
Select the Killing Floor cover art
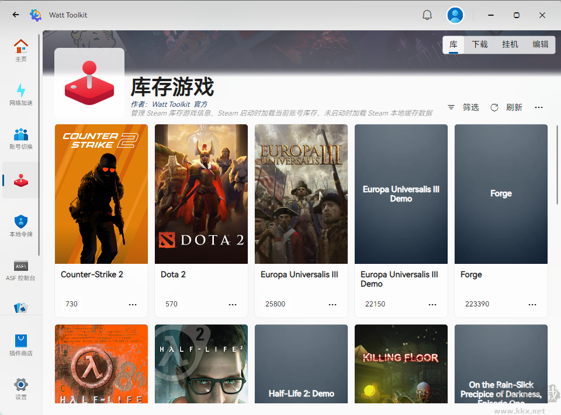(401, 364)
